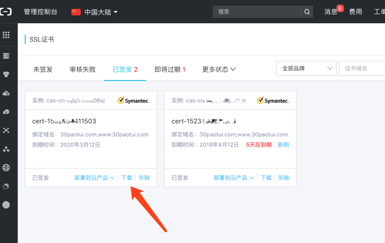
Task: Open the 即将过期 1 tab
Action: coord(170,69)
